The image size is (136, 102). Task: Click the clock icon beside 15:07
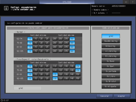tap(2, 100)
